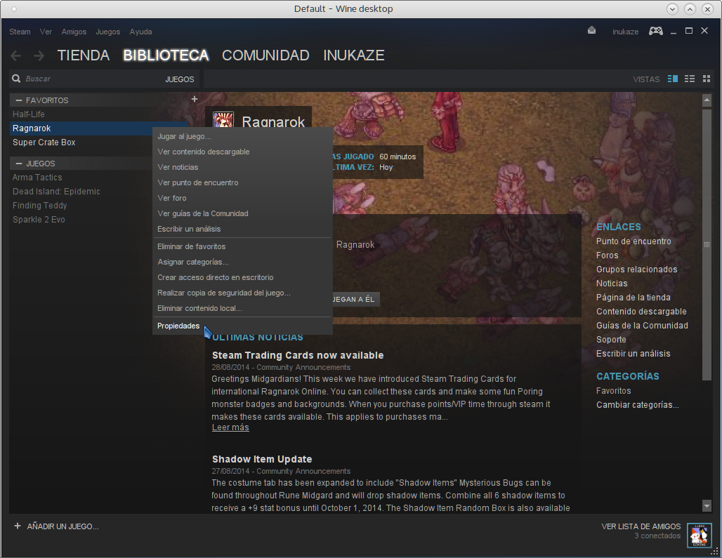Click the scrollbar up arrow
Image resolution: width=722 pixels, height=558 pixels.
tap(707, 100)
